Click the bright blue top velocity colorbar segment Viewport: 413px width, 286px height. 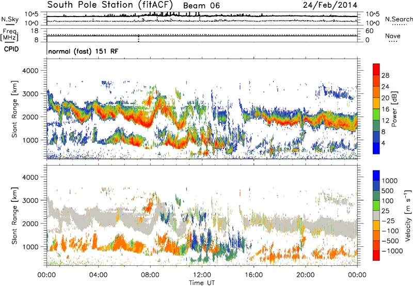(x=376, y=176)
